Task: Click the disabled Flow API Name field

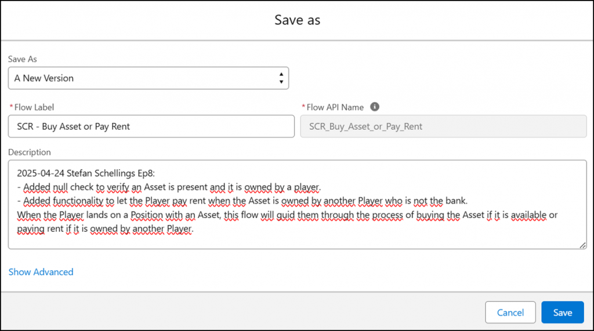Action: (x=444, y=126)
